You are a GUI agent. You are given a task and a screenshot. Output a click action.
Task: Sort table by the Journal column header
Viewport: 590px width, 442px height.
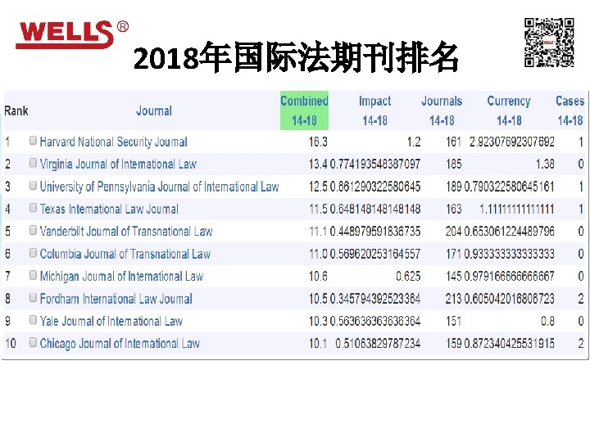[x=154, y=110]
